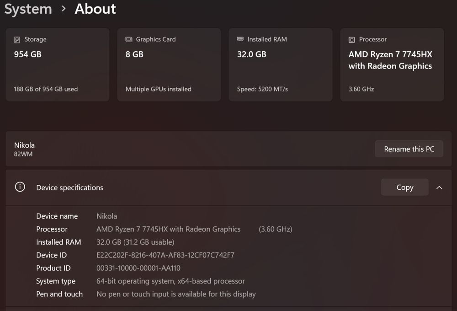Go back to System breadcrumb

tap(28, 9)
